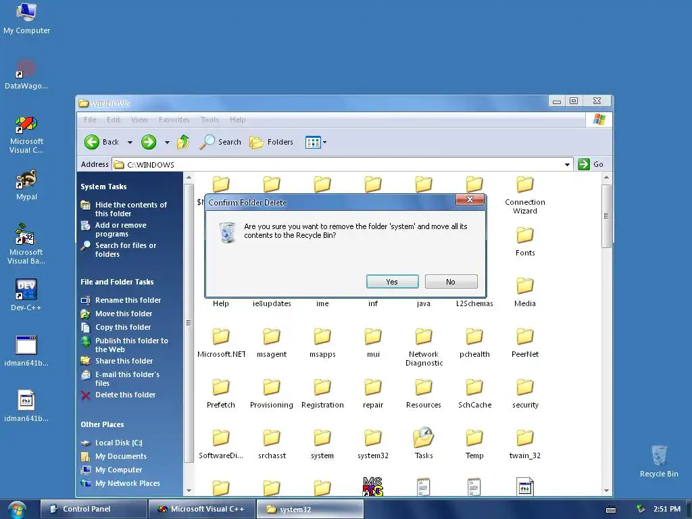The image size is (692, 519).
Task: Click Add or remove programs
Action: click(120, 230)
